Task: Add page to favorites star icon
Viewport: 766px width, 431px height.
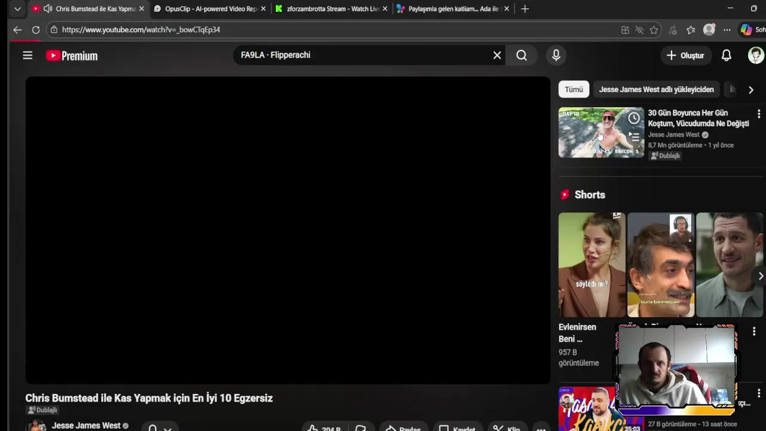Action: (x=654, y=30)
